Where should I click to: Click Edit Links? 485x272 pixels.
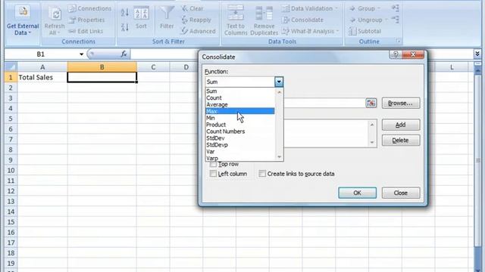[x=86, y=31]
